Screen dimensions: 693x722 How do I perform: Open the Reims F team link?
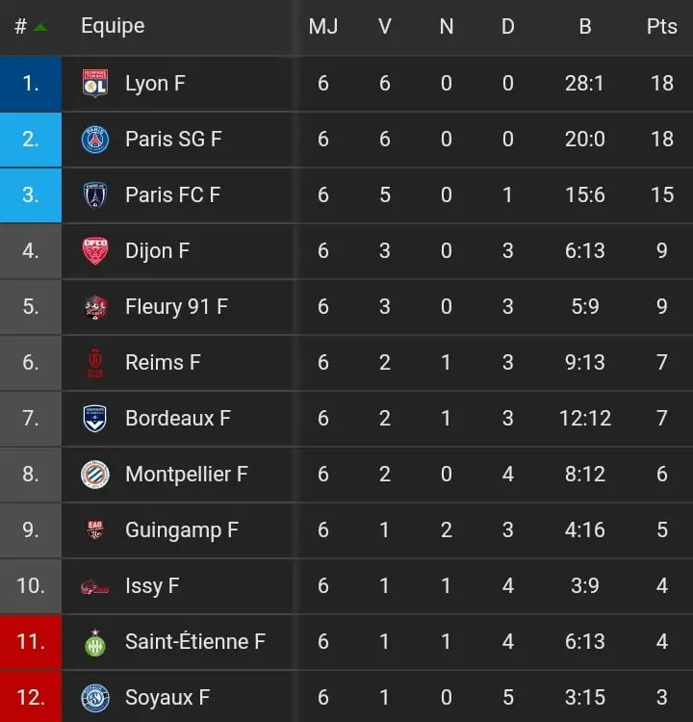point(163,362)
